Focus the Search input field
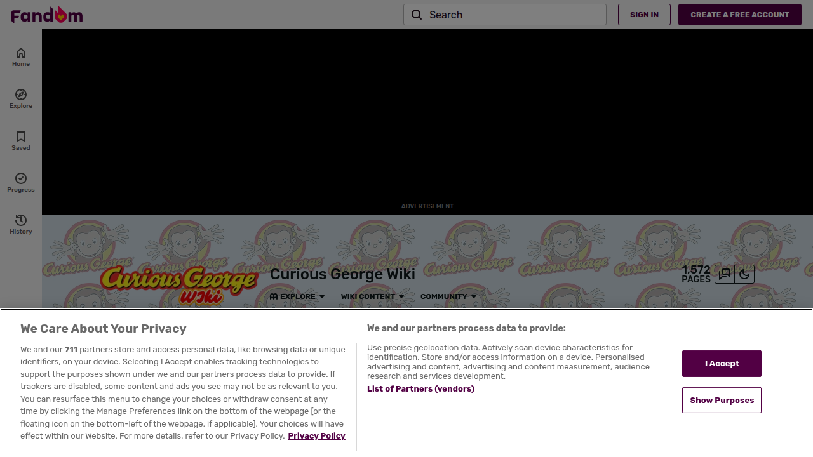813x457 pixels. (x=505, y=15)
